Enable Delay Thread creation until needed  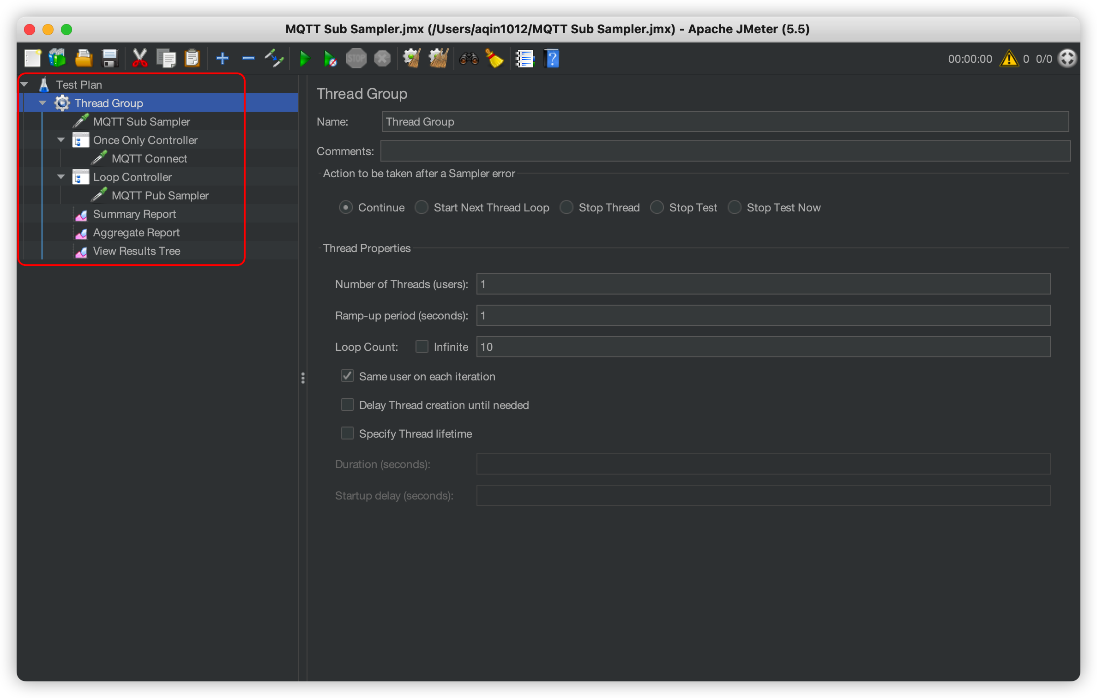click(x=347, y=404)
